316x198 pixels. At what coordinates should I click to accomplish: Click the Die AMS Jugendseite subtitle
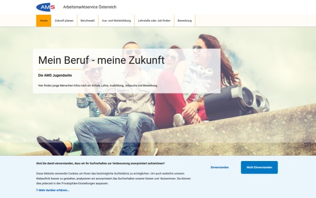coord(55,76)
